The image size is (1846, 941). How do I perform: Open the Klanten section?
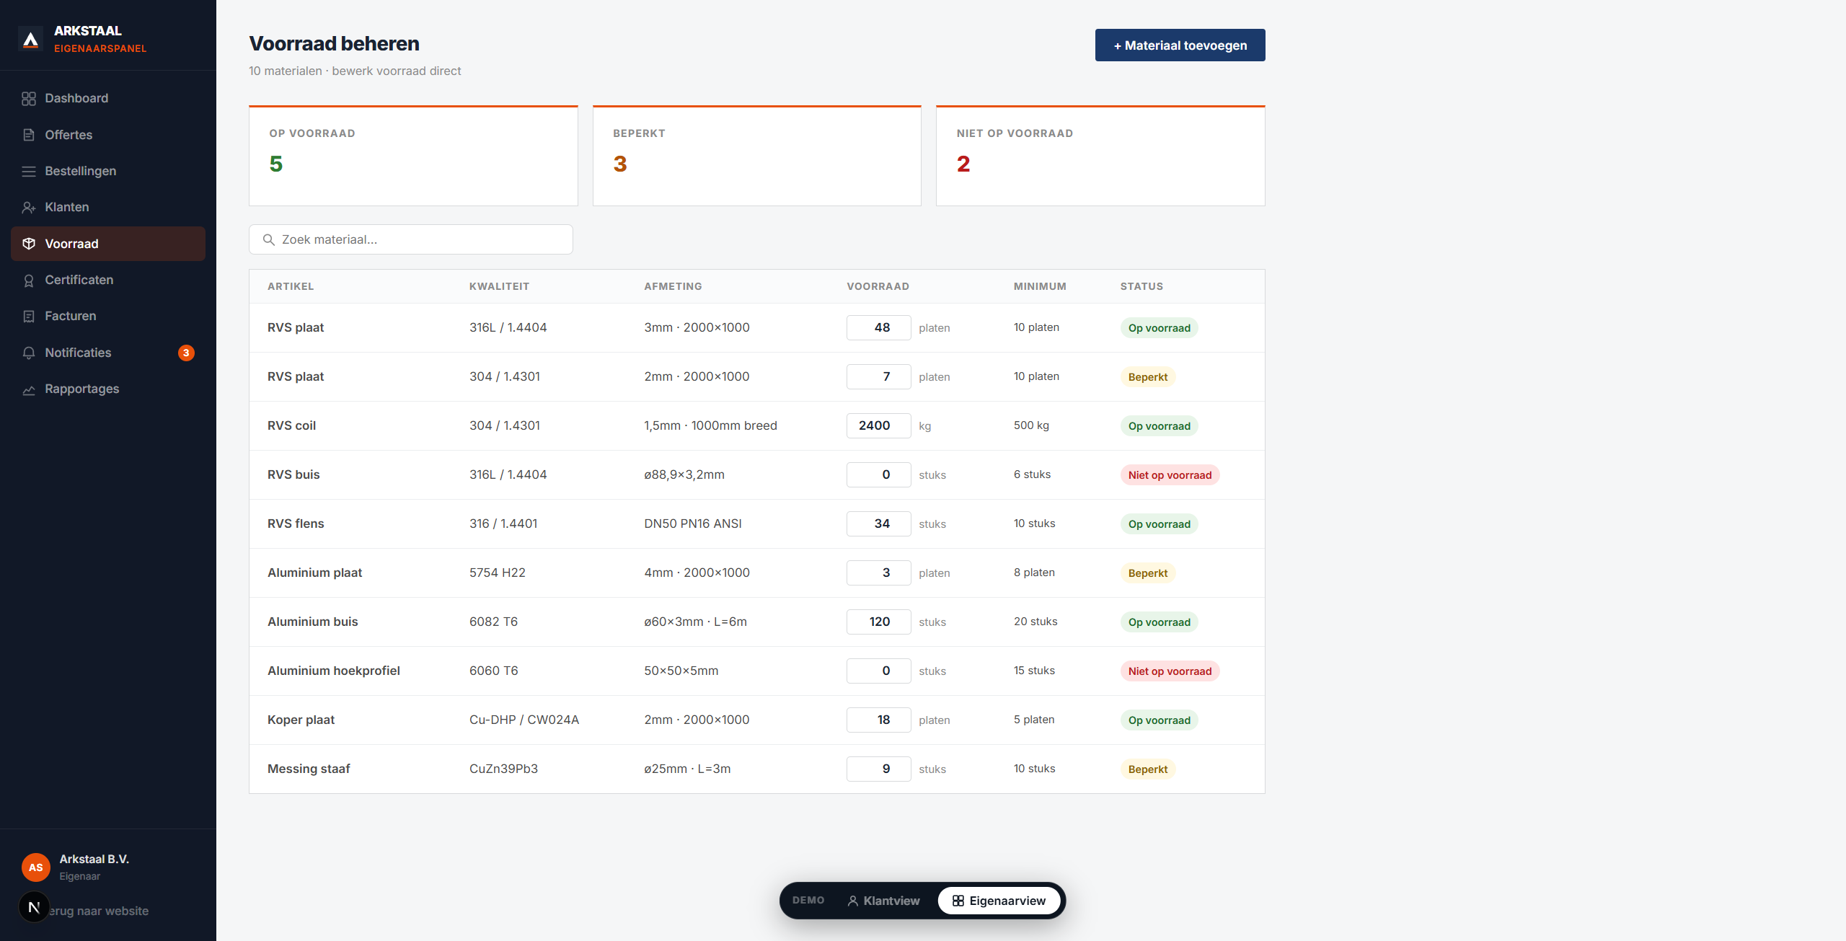point(67,207)
